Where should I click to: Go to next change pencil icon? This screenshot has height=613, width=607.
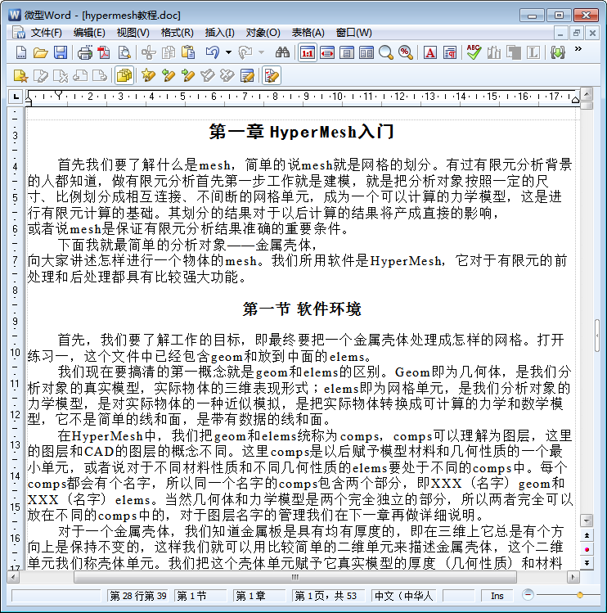pos(188,75)
